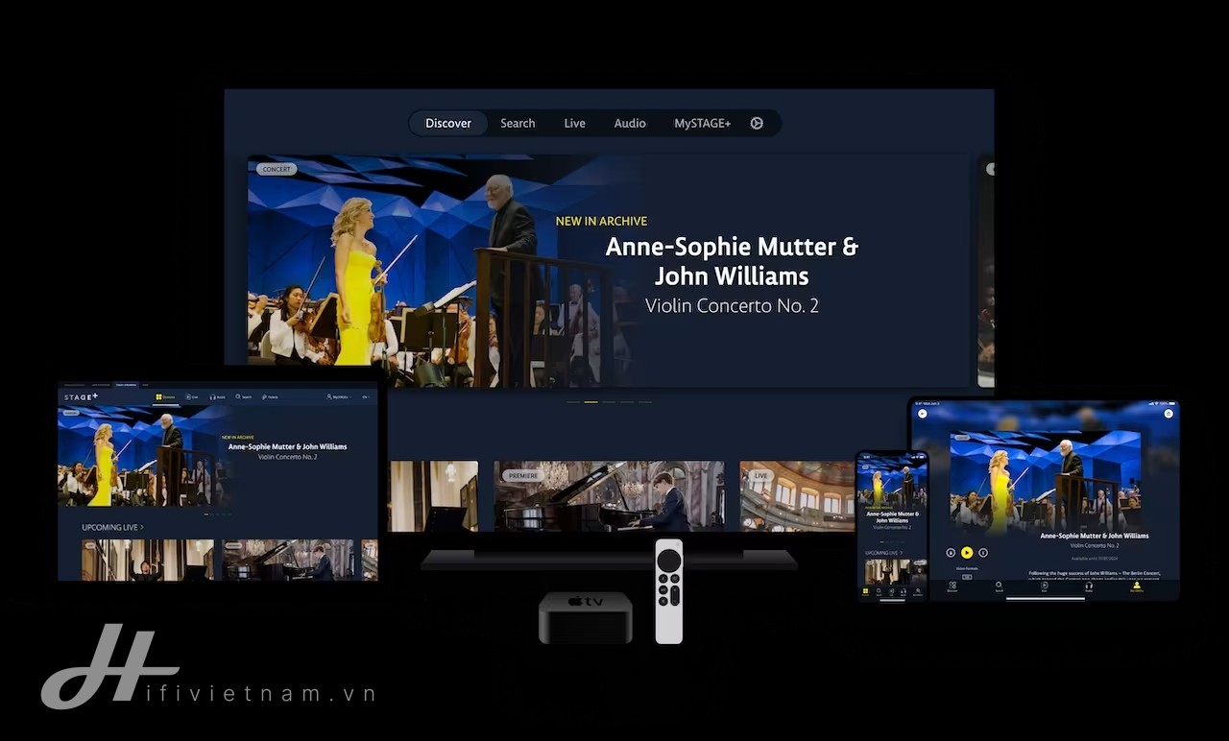
Task: Click the carousel dots on the laptop banner
Action: [217, 514]
